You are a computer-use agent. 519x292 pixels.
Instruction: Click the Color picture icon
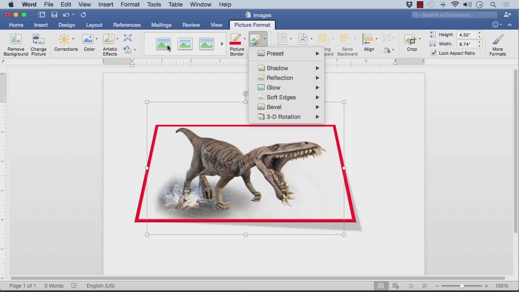click(88, 39)
